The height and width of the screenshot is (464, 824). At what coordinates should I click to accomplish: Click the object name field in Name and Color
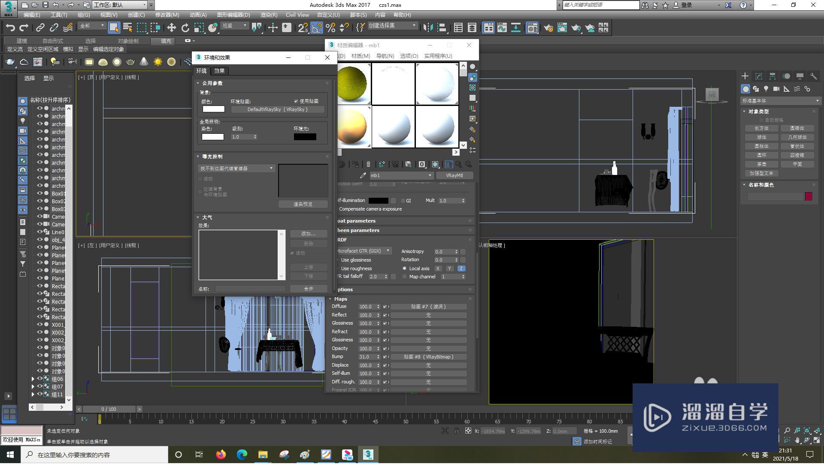[x=775, y=196]
